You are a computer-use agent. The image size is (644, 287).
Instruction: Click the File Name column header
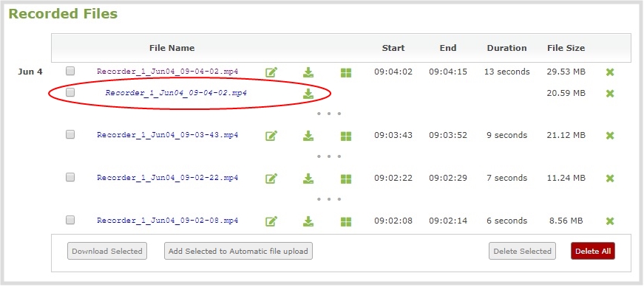(x=172, y=48)
